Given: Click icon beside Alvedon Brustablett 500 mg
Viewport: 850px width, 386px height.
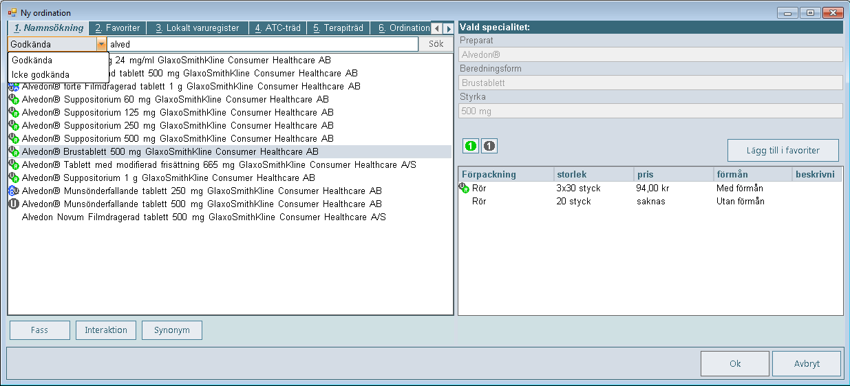Looking at the screenshot, I should [x=13, y=152].
